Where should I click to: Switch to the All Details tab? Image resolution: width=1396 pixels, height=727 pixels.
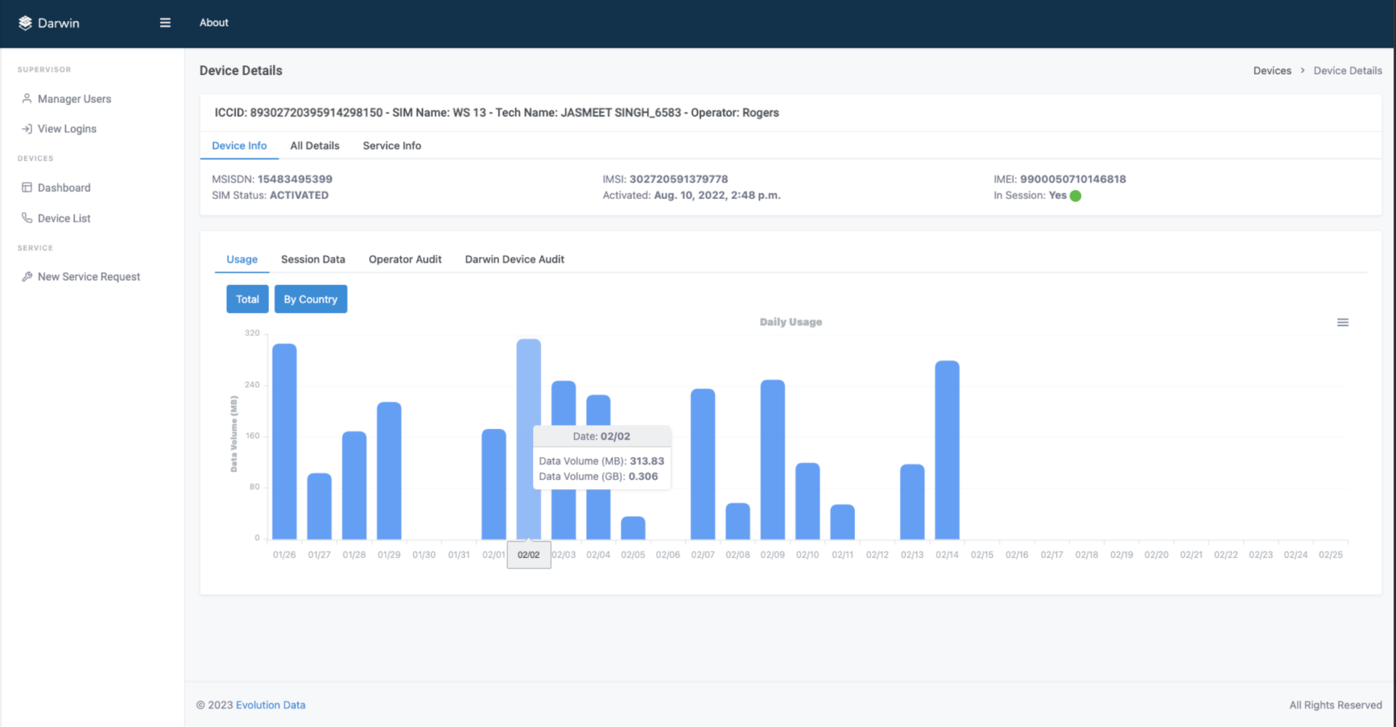click(x=315, y=145)
